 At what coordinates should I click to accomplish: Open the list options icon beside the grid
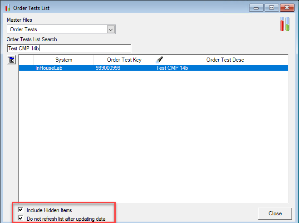[x=12, y=60]
